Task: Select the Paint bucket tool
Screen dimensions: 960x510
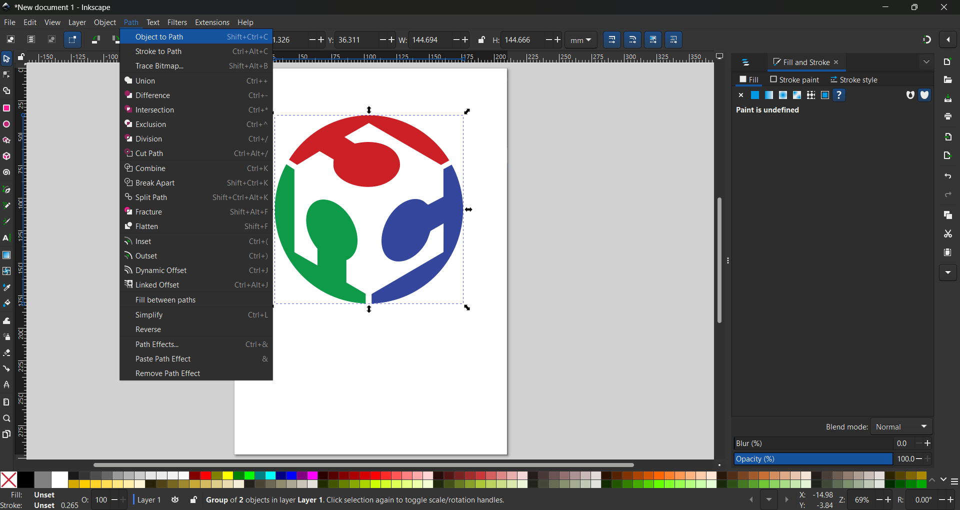Action: point(6,303)
